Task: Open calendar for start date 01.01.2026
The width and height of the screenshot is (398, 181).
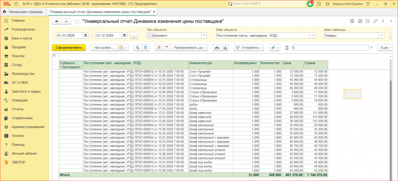Action: click(x=86, y=36)
